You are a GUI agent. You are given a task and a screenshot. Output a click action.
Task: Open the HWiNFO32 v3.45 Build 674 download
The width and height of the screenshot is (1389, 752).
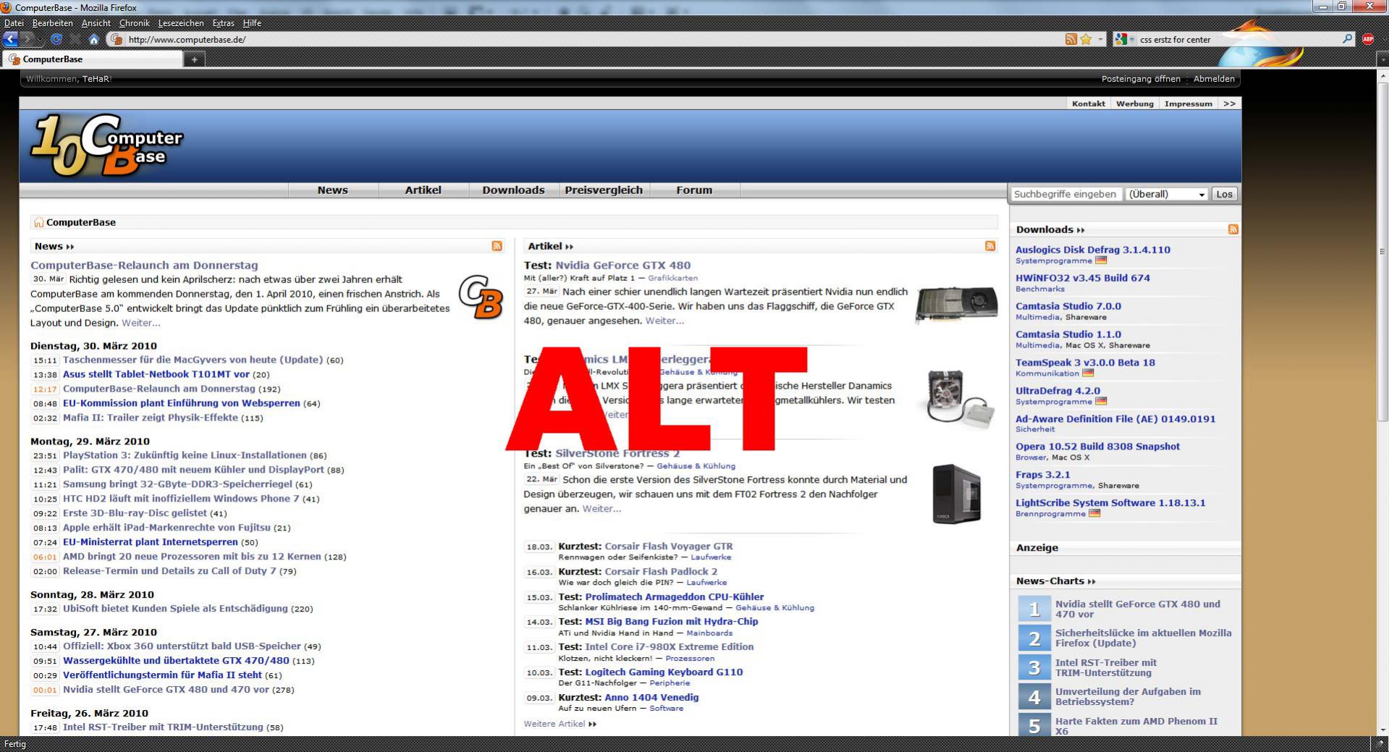[1082, 278]
